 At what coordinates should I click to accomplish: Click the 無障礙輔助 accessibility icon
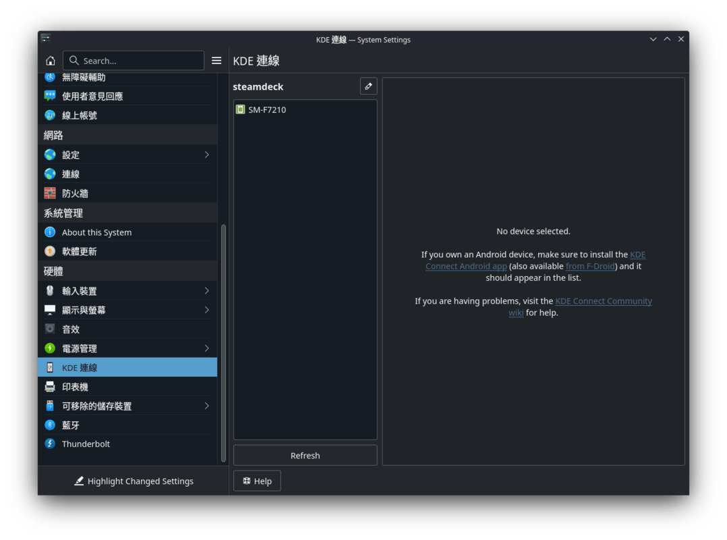pyautogui.click(x=50, y=78)
